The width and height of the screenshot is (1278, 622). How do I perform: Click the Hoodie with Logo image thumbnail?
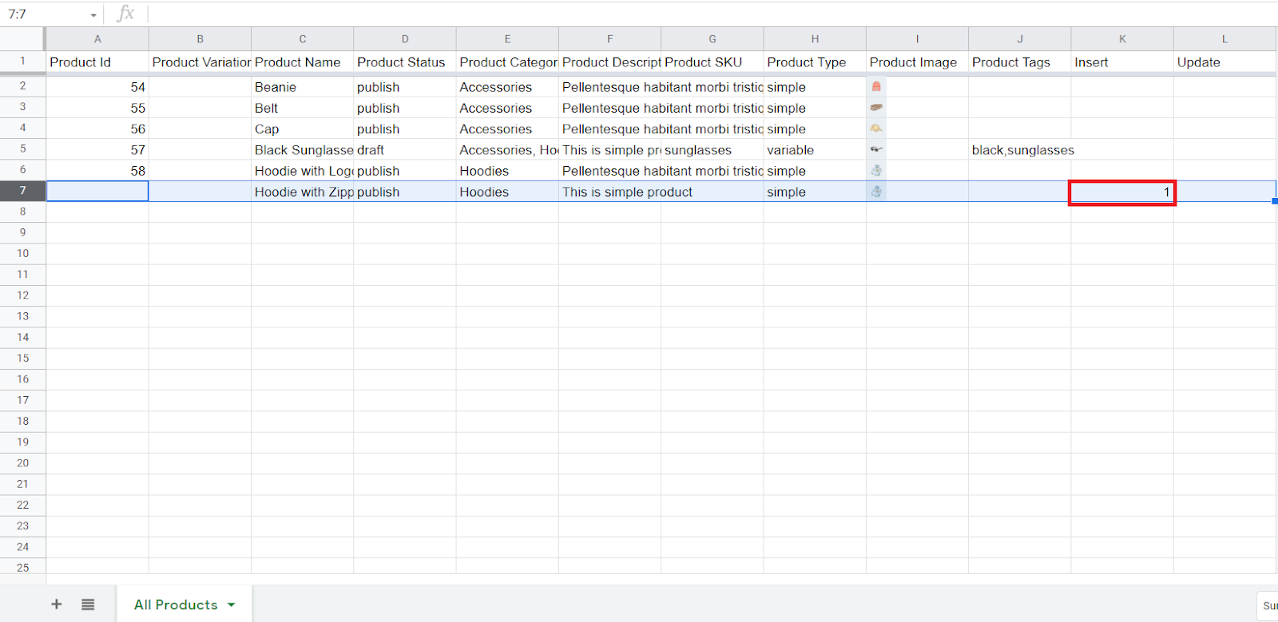tap(876, 170)
